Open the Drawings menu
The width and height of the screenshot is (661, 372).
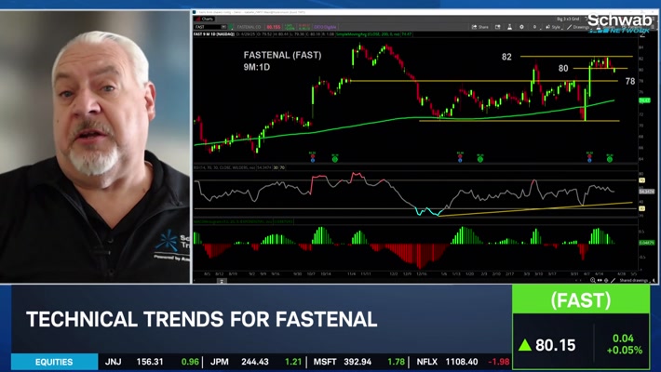[x=578, y=27]
